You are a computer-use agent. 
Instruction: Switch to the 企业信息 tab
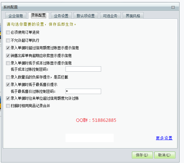pos(16,16)
